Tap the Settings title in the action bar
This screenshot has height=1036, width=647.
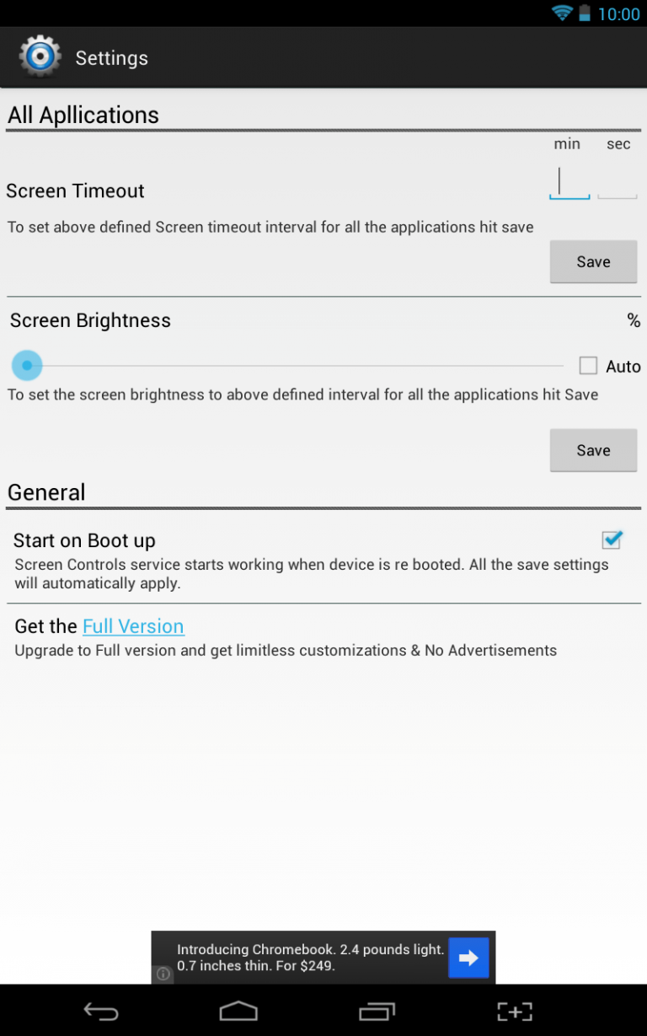111,57
